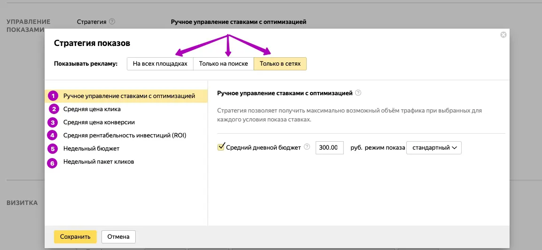Click purple number 4 badge near ROI strategy
The height and width of the screenshot is (250, 542).
point(53,136)
